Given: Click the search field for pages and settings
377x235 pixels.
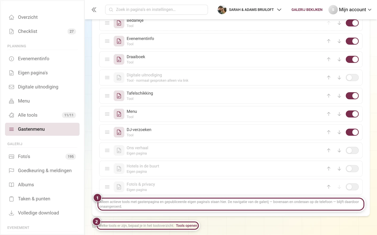Looking at the screenshot, I should click(157, 10).
